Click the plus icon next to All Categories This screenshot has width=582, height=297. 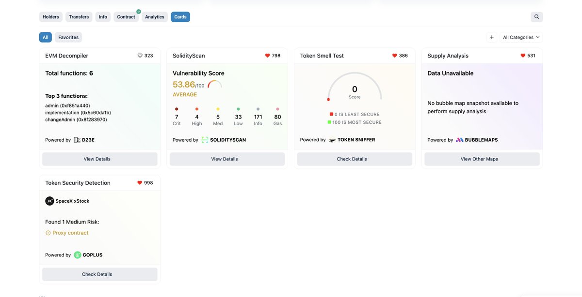491,37
